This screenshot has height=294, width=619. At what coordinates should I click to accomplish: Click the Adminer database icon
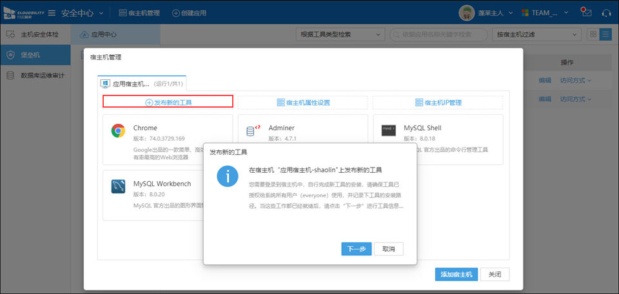pos(253,131)
